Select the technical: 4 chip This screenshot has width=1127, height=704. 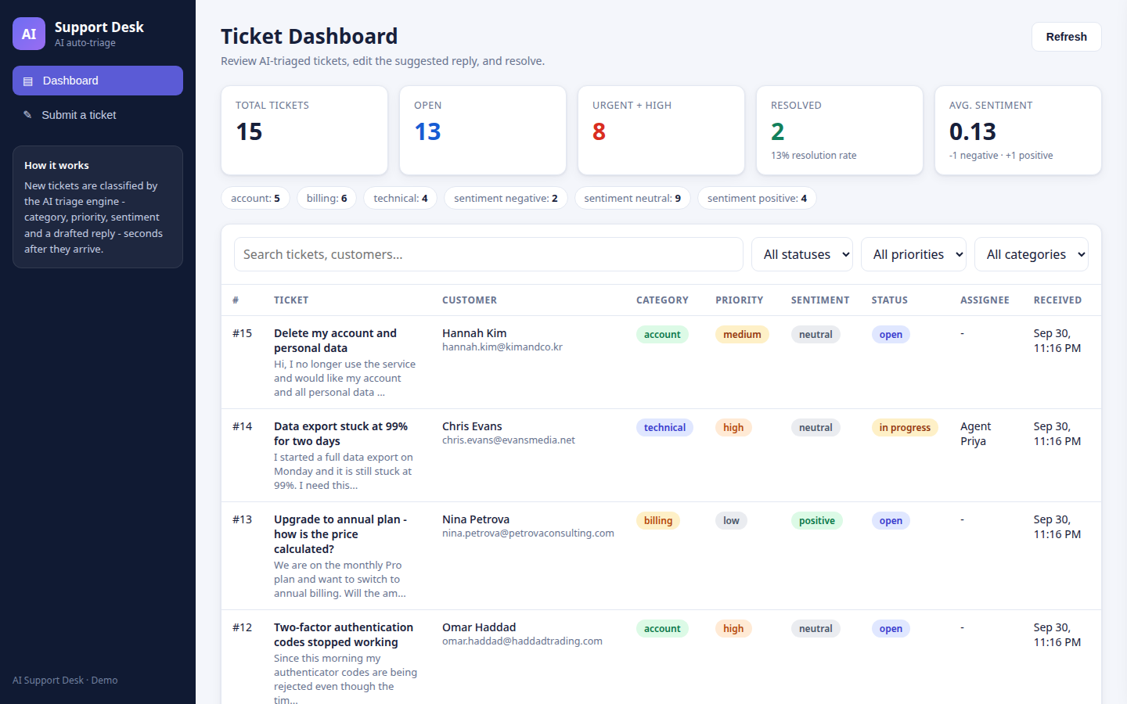(401, 198)
